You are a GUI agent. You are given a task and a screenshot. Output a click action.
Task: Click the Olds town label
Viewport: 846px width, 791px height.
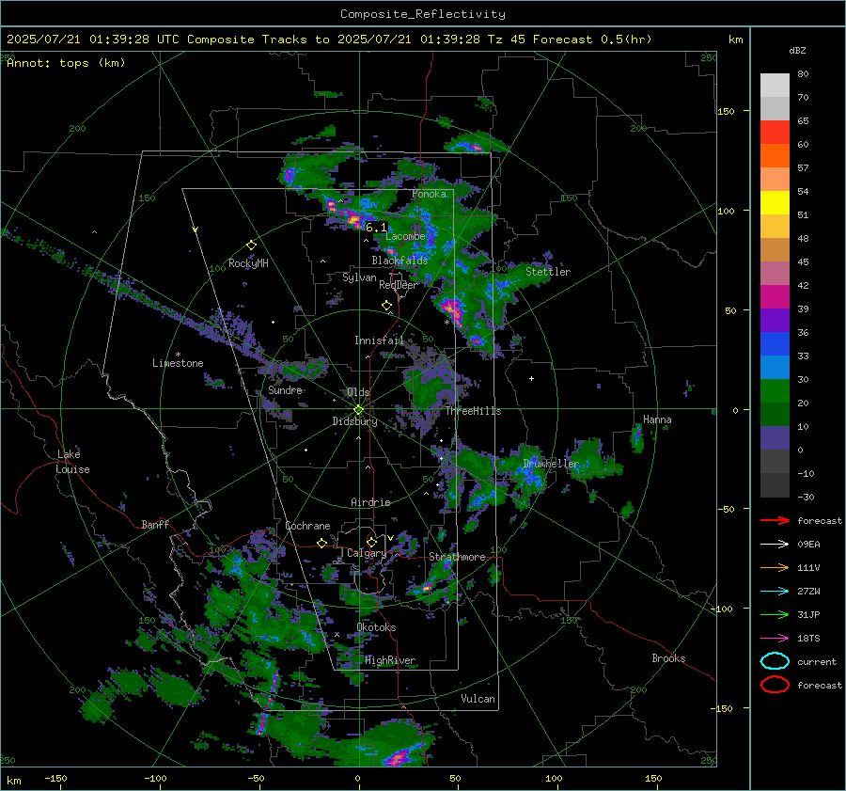[x=358, y=392]
